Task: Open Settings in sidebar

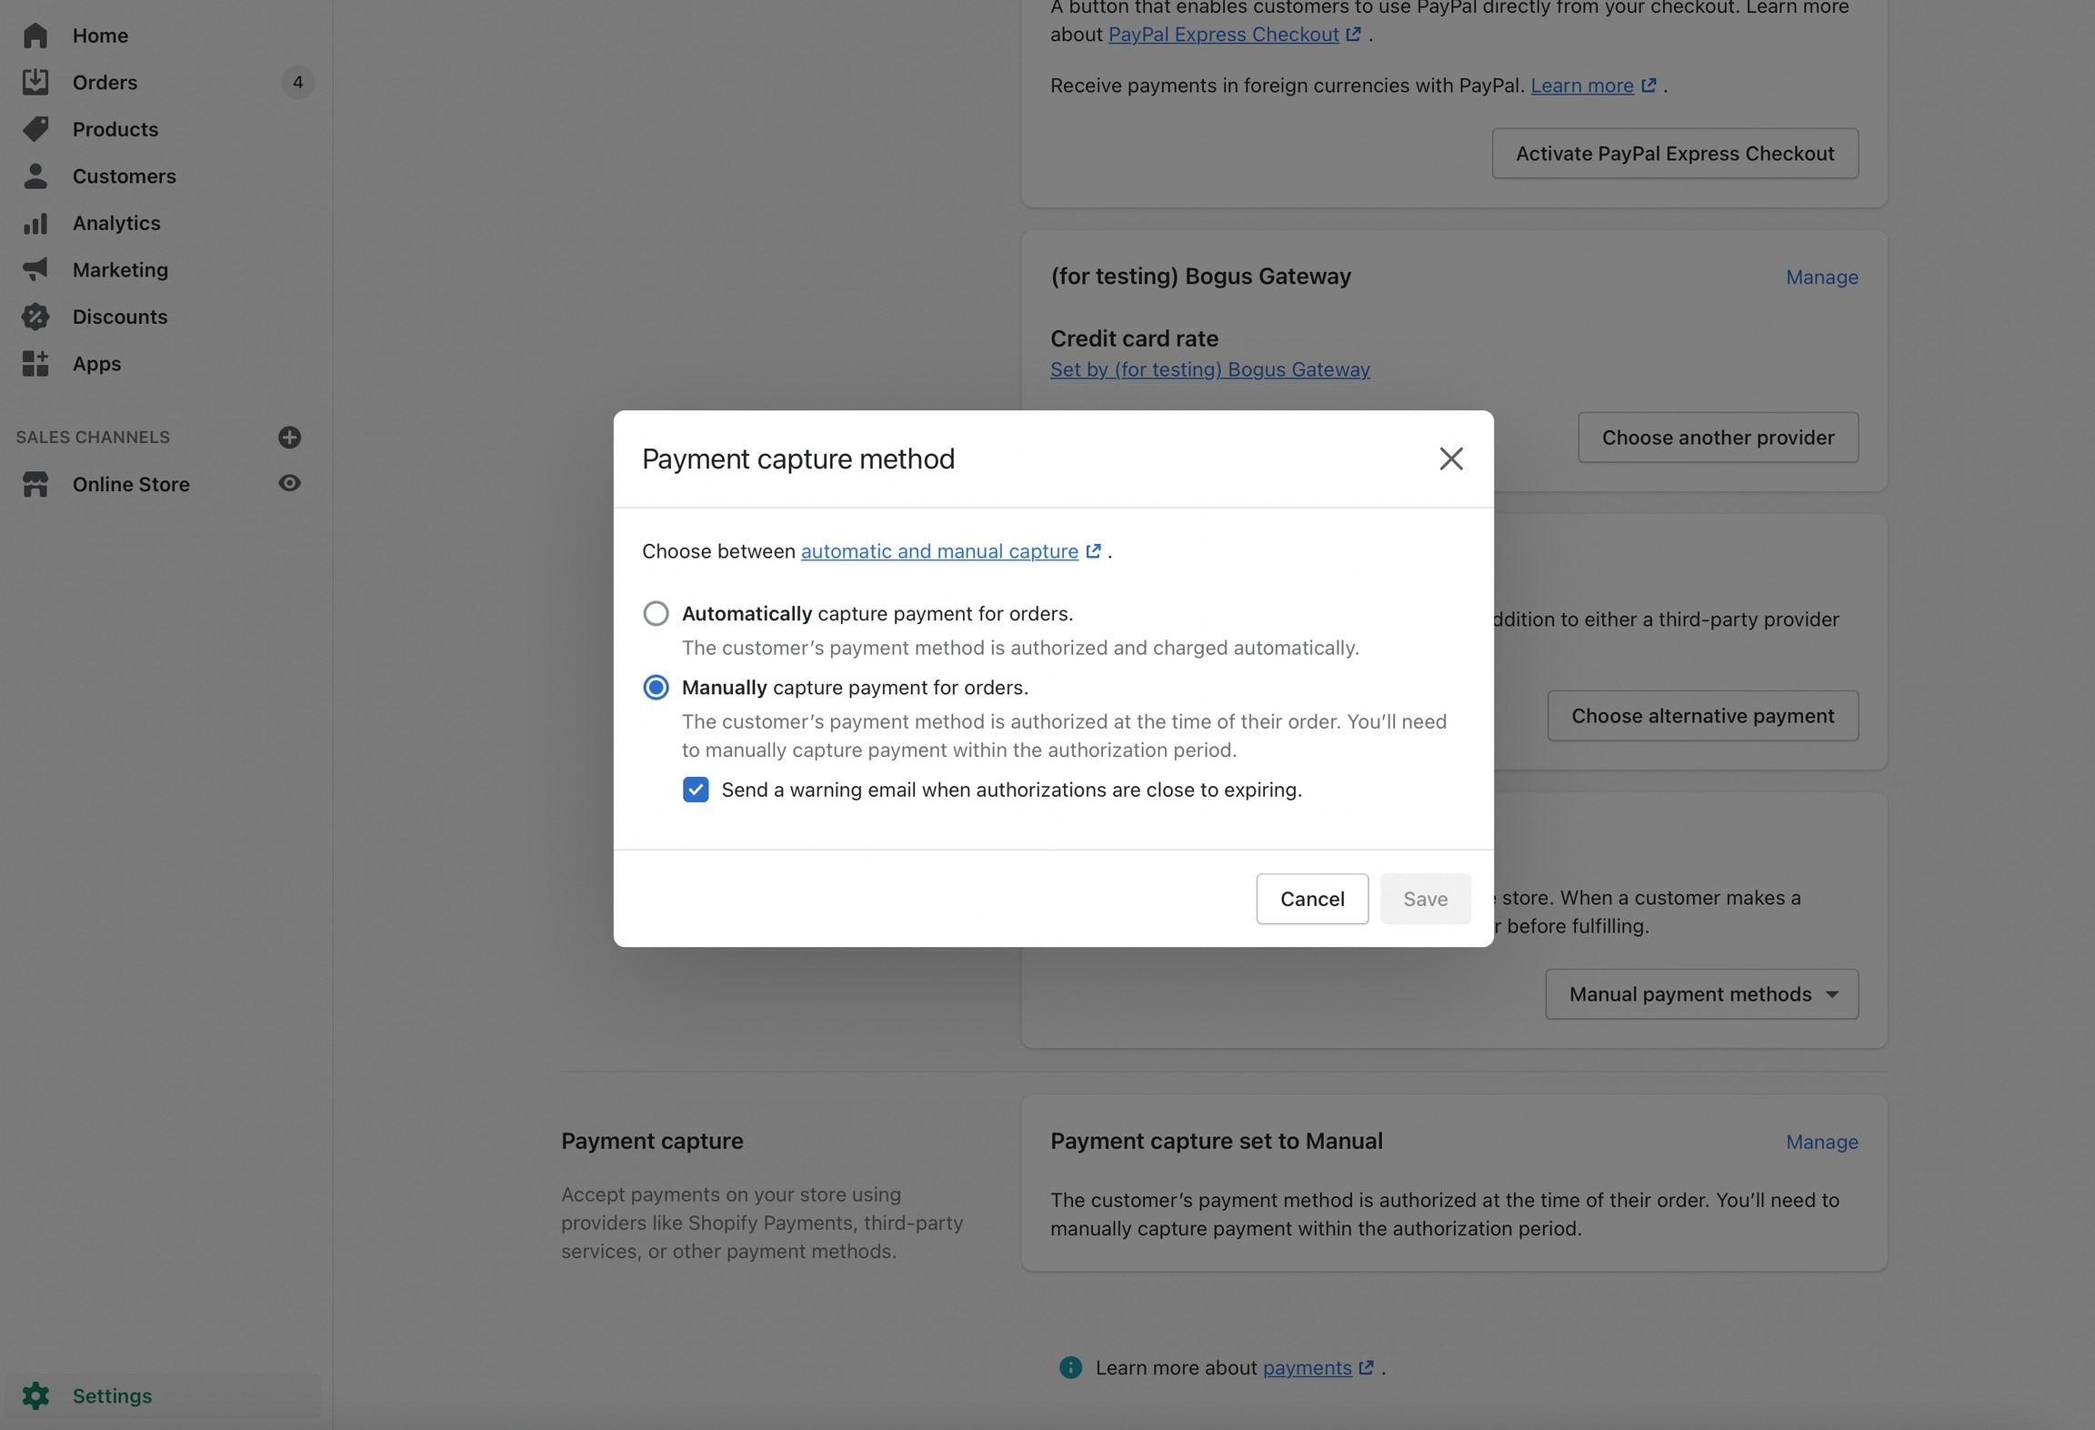Action: [x=112, y=1395]
